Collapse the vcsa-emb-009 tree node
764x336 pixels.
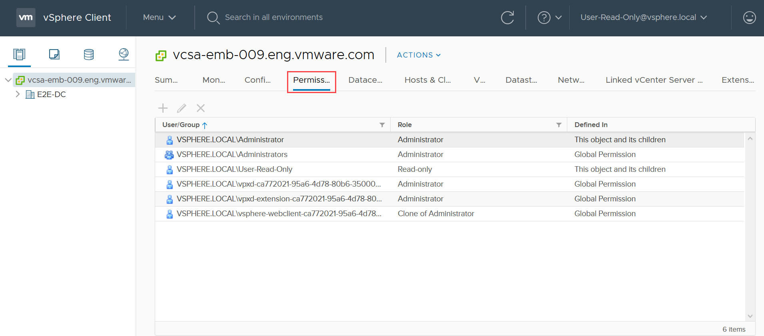[x=8, y=80]
